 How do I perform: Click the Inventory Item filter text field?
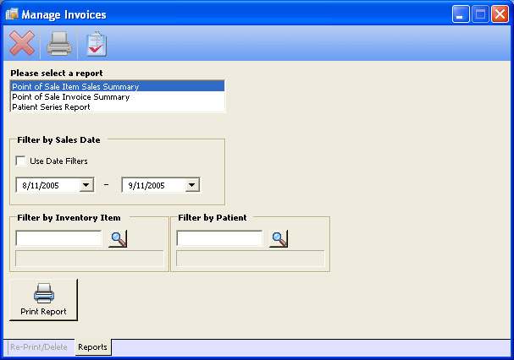[x=58, y=238]
